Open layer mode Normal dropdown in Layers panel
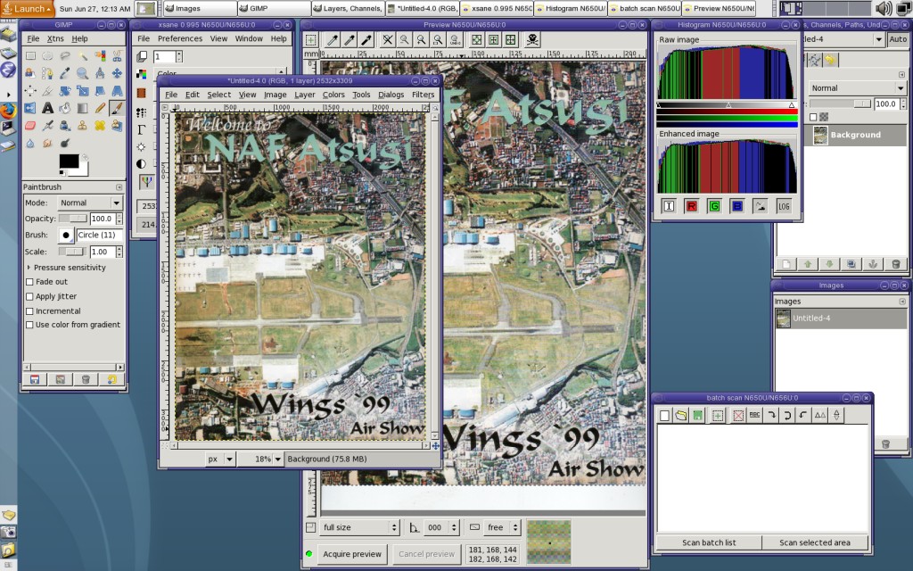The width and height of the screenshot is (913, 571). pyautogui.click(x=857, y=88)
